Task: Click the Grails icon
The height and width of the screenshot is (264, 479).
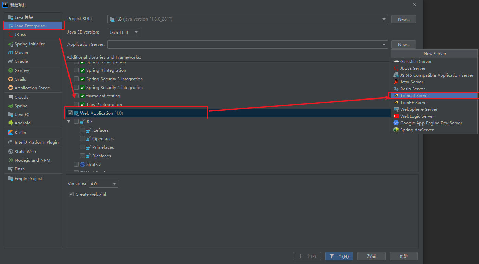Action: (11, 79)
